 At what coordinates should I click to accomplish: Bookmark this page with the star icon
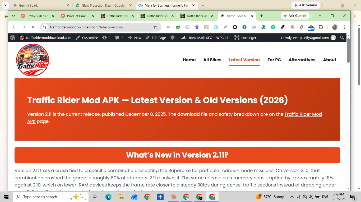tap(155, 27)
